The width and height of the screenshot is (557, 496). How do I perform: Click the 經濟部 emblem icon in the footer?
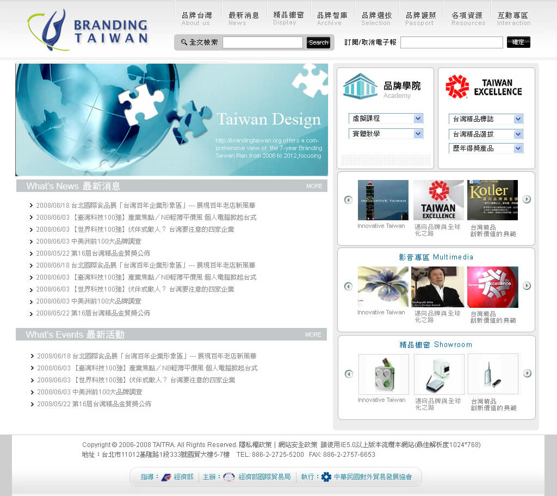click(166, 477)
